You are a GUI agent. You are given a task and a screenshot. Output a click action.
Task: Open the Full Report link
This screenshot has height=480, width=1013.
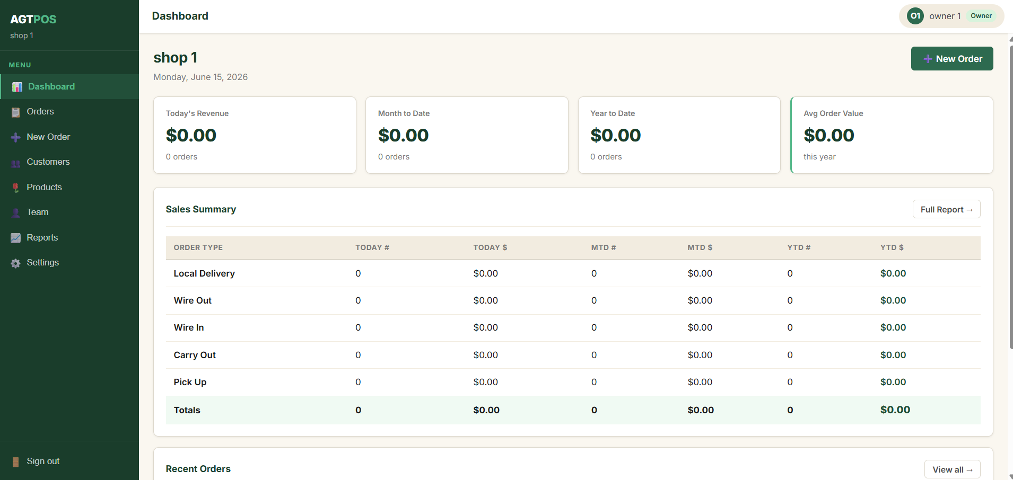tap(947, 209)
